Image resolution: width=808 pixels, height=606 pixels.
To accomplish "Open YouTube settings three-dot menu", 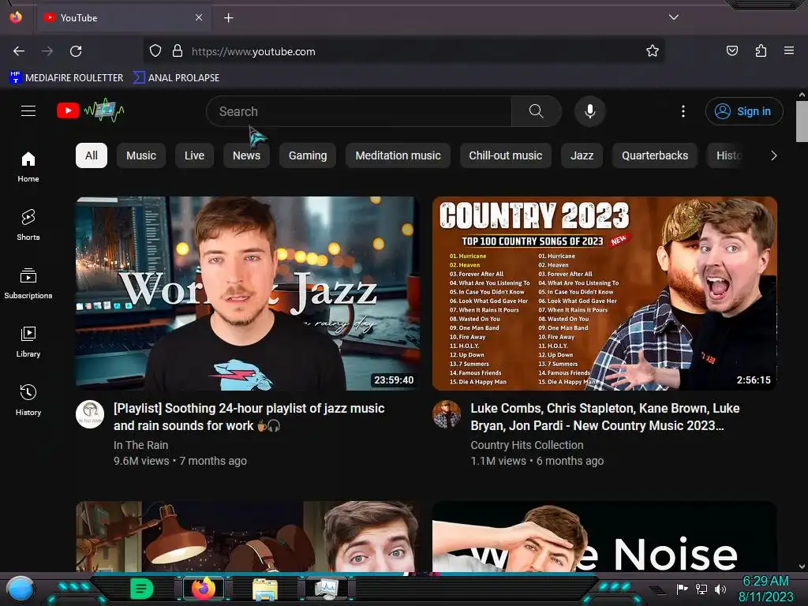I will (x=683, y=111).
